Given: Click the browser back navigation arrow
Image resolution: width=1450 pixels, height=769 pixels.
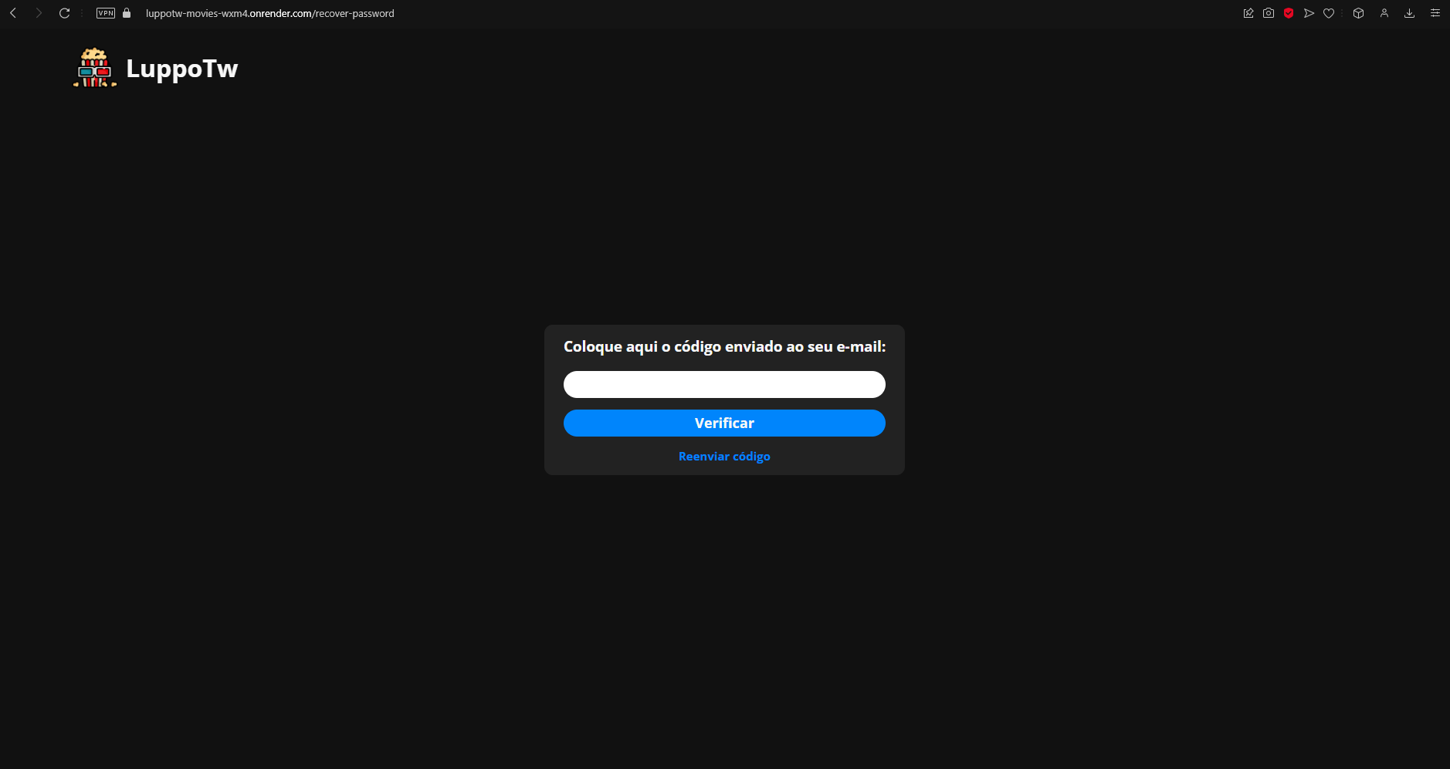Looking at the screenshot, I should tap(12, 13).
